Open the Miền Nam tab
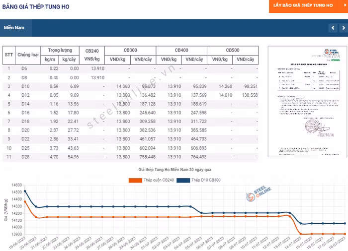This screenshot has width=348, height=251. [x=15, y=28]
